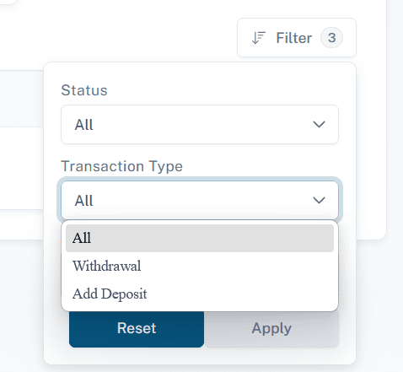Choose the highlighted All option in list
Screen dimensions: 403x372
[x=200, y=238]
